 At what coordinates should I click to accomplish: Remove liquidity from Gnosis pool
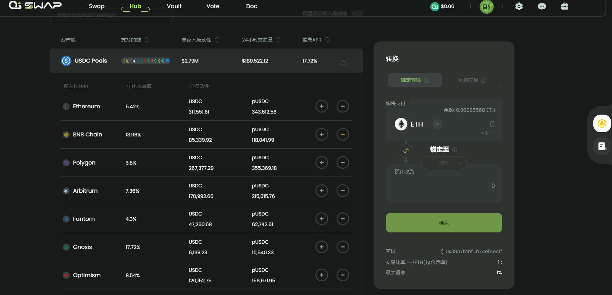[343, 247]
